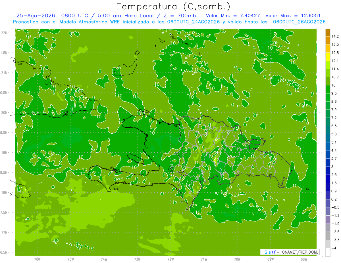Image resolution: width=341 pixels, height=263 pixels.
Task: Click the '72W' longitude axis label
Action: pos(170,260)
